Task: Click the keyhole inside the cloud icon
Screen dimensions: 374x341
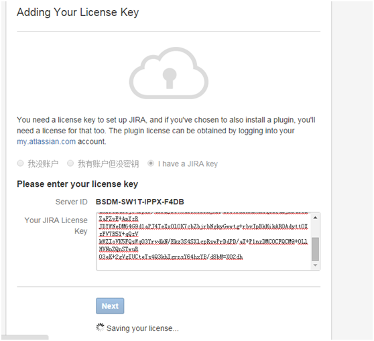Action: 170,78
